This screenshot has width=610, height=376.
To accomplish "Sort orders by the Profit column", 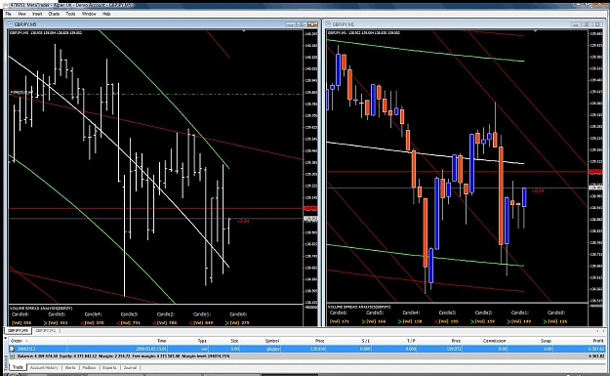I will (x=598, y=341).
